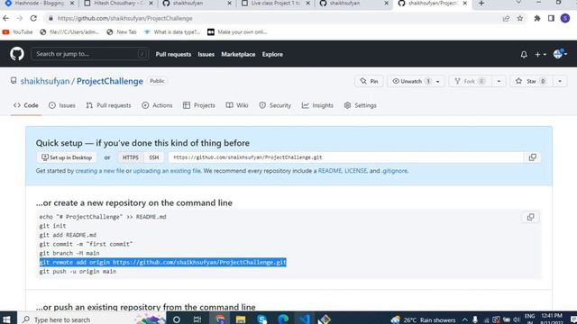577x324 pixels.
Task: Toggle the browser side panel icon
Action: (551, 18)
